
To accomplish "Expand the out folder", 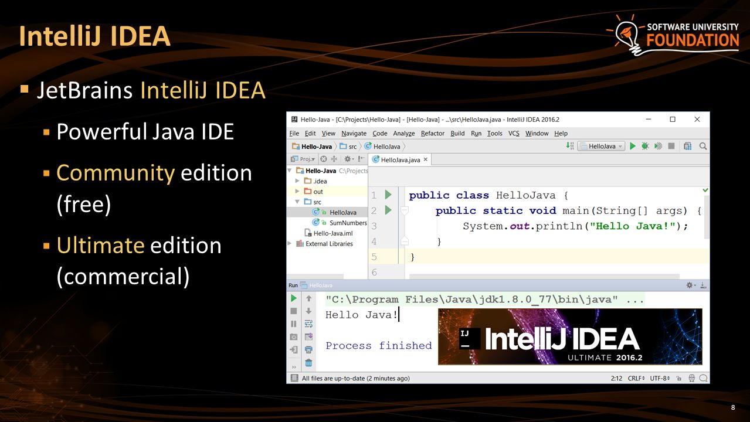I will tap(297, 192).
